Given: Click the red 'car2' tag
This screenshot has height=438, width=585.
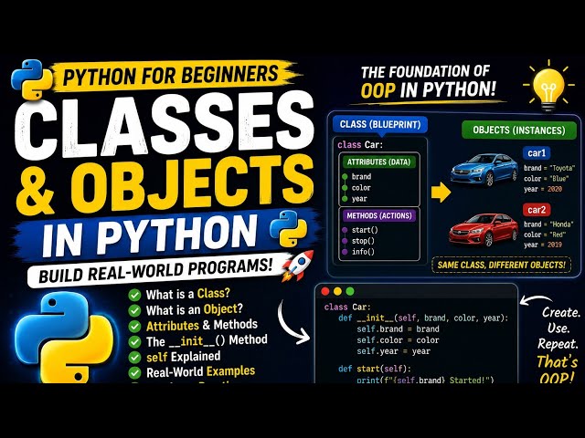Looking at the screenshot, I should (537, 210).
